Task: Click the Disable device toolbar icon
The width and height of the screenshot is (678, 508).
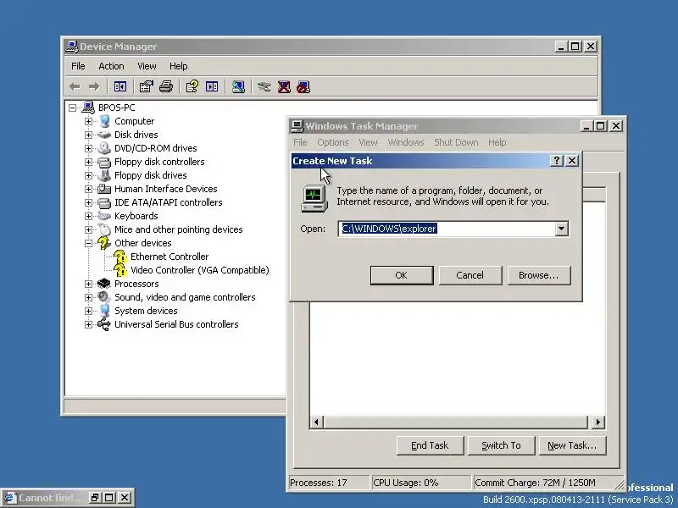Action: pos(303,87)
